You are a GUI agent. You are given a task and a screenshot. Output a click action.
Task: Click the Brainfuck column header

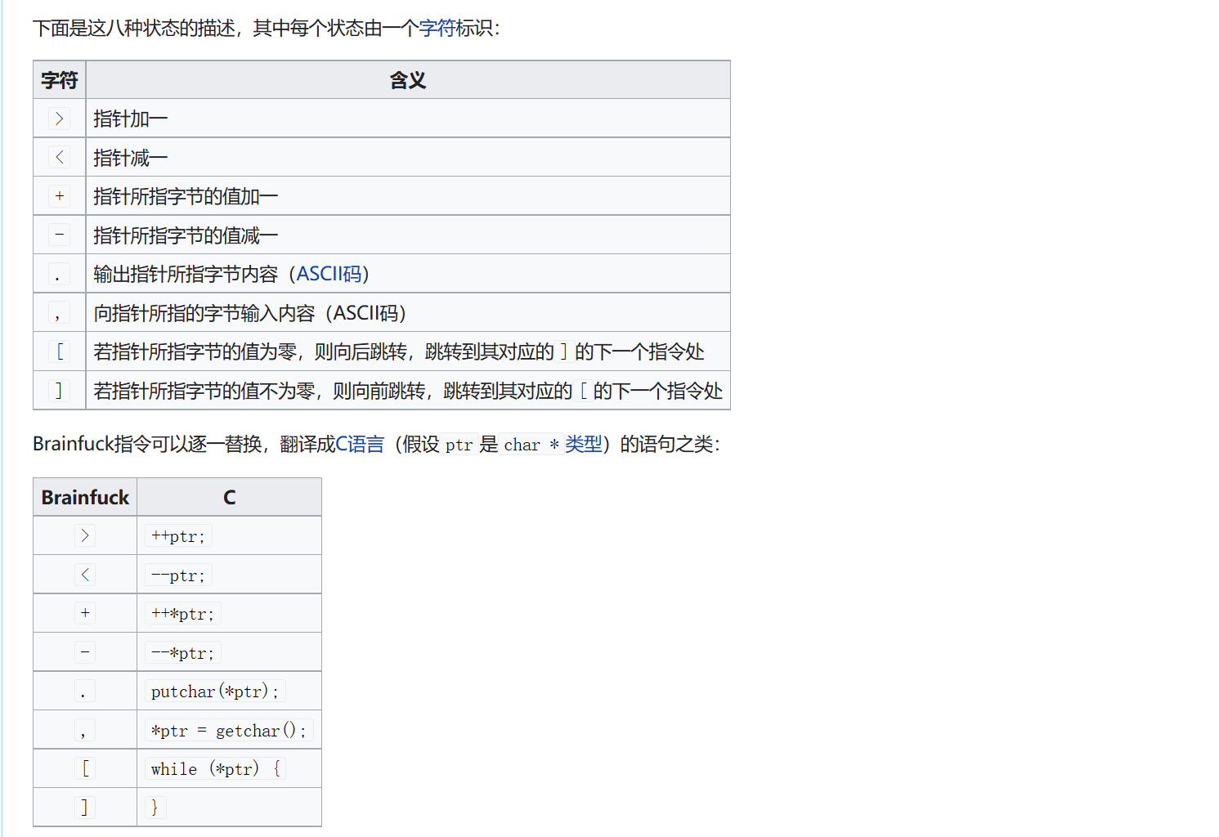click(x=85, y=497)
